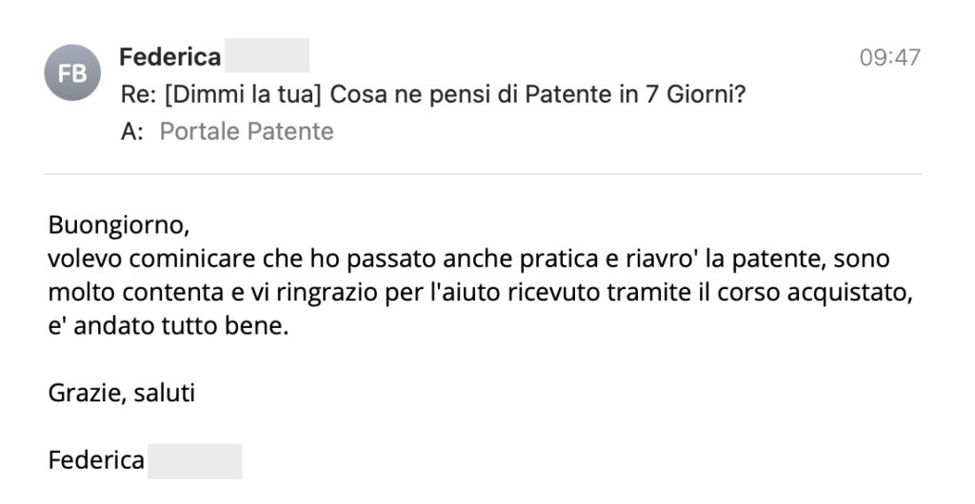Screen dimensions: 975x504
Task: Click the Grazie, saluti closing line
Action: (x=122, y=392)
